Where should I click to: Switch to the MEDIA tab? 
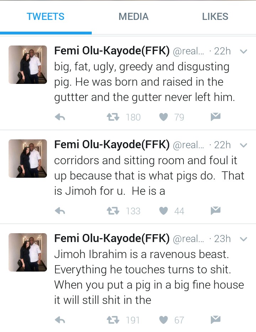pos(133,16)
